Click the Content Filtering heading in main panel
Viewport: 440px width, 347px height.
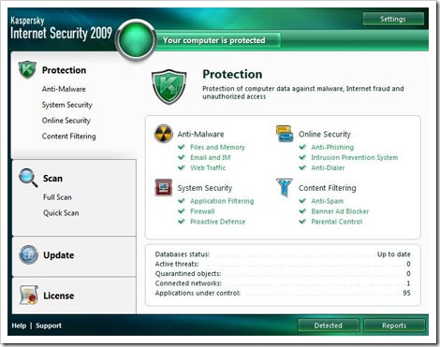[327, 188]
